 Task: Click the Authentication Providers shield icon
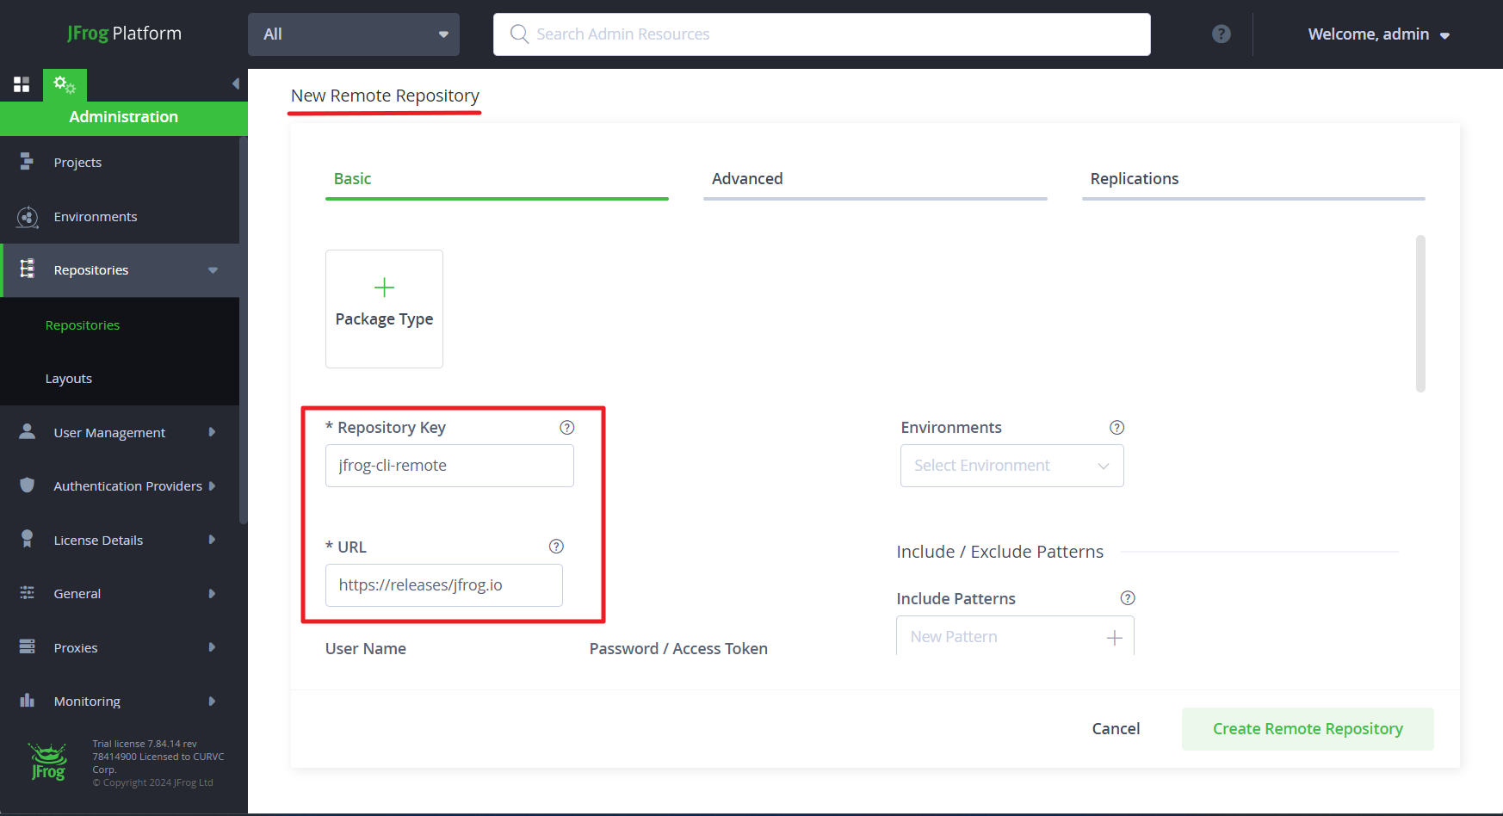tap(28, 485)
